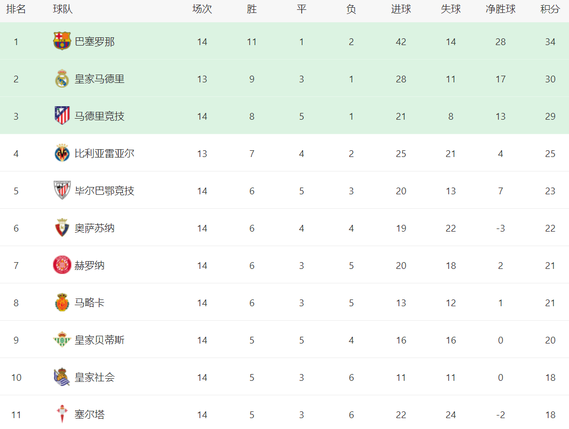569x429 pixels.
Task: Click the Atlético Madrid crest icon
Action: [62, 116]
